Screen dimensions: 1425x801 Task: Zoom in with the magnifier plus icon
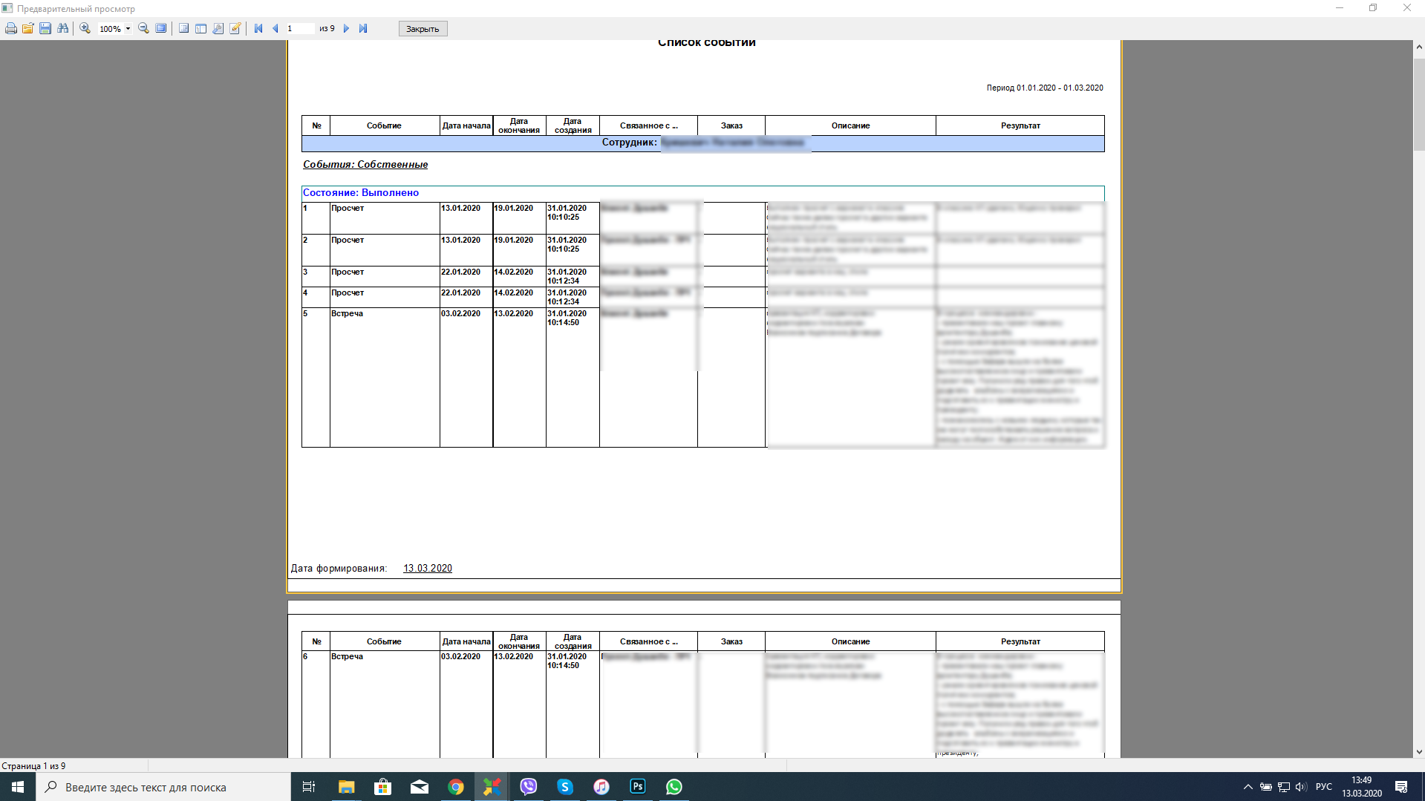85,28
